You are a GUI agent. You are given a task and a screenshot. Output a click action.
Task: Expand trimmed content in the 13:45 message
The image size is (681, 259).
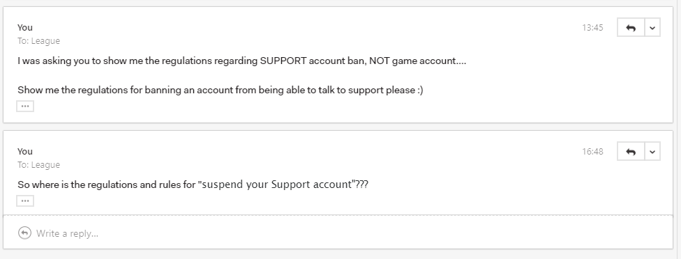25,106
